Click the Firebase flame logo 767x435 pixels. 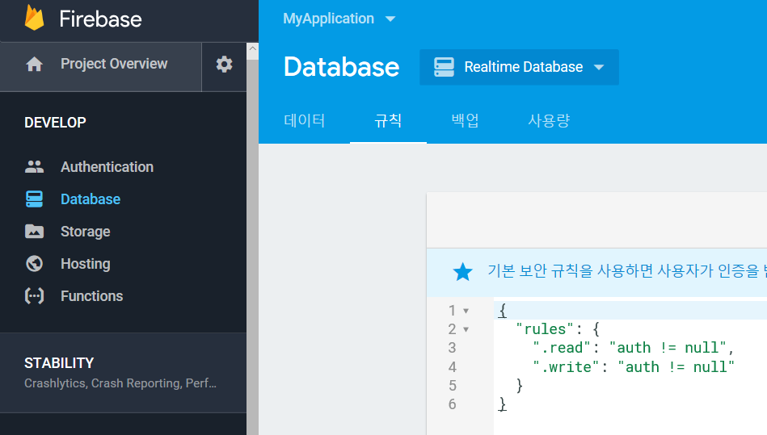34,18
